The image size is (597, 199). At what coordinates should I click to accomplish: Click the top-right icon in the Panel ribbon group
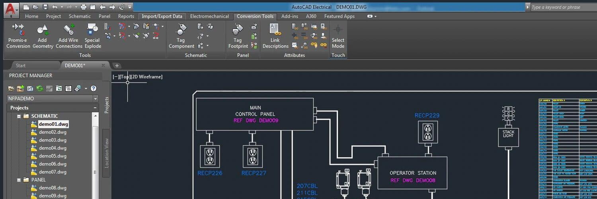254,27
